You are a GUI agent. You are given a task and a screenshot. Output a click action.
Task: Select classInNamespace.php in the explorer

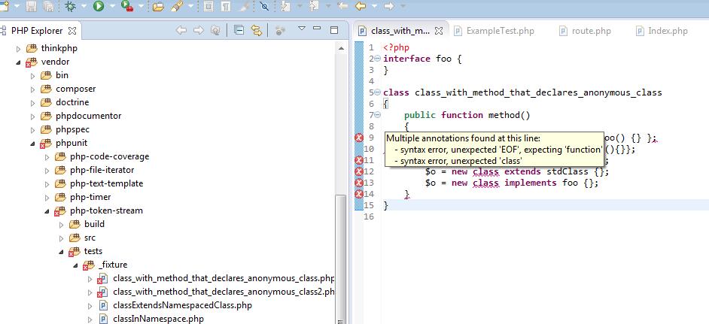[158, 319]
